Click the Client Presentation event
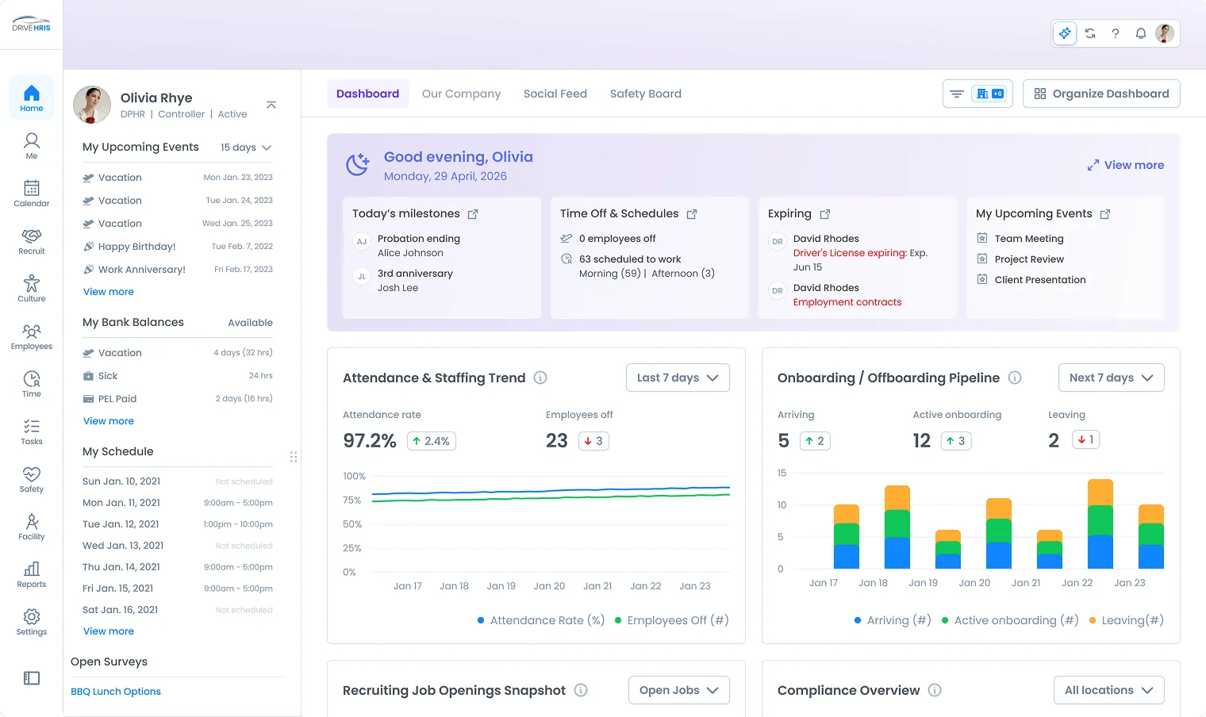Screen dimensions: 1206x717 [1040, 280]
